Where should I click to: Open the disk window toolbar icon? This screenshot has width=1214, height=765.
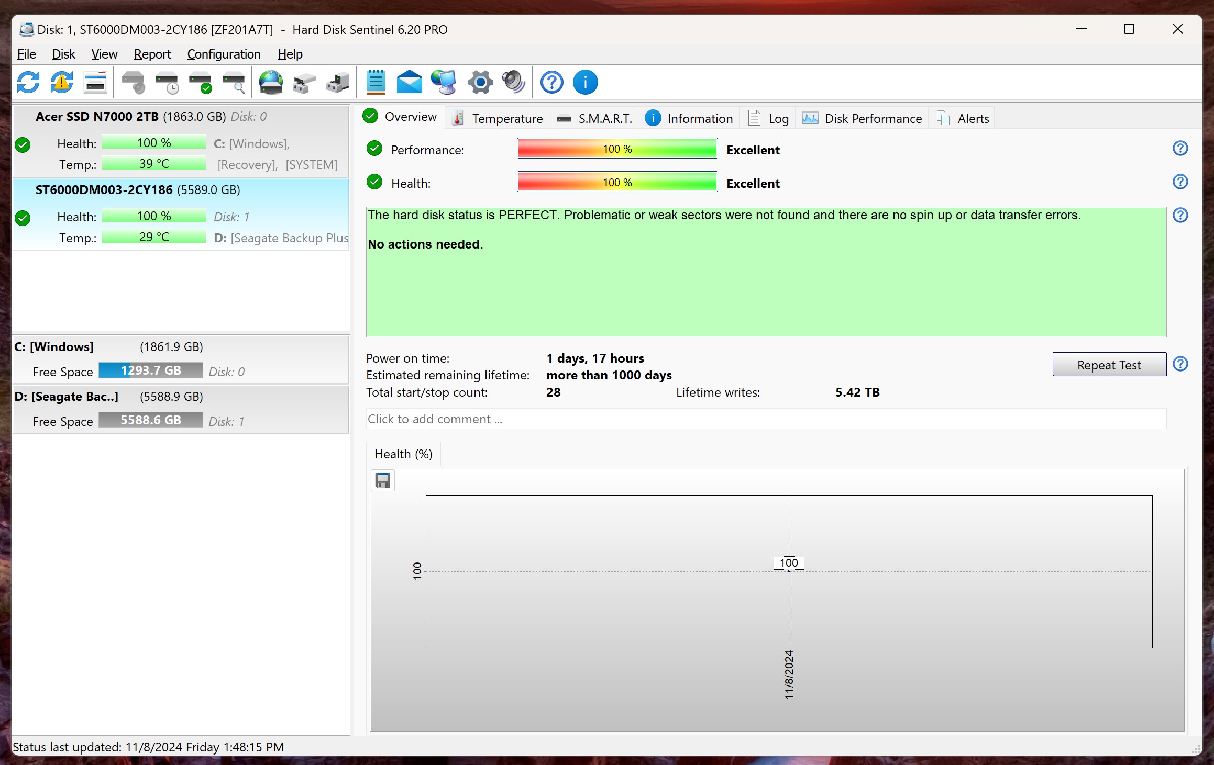pyautogui.click(x=95, y=82)
